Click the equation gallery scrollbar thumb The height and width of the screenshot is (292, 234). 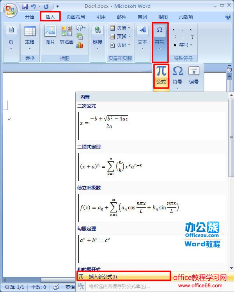click(231, 138)
